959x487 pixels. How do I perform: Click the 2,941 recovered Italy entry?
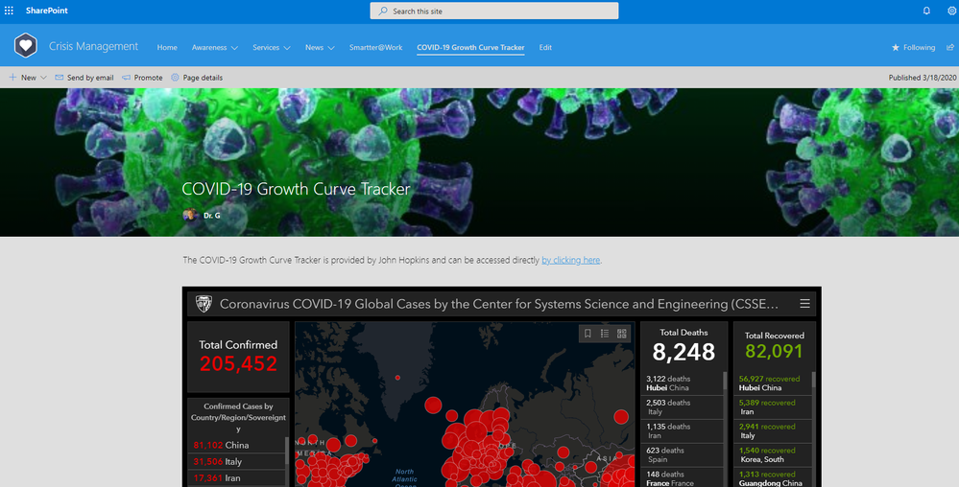773,430
